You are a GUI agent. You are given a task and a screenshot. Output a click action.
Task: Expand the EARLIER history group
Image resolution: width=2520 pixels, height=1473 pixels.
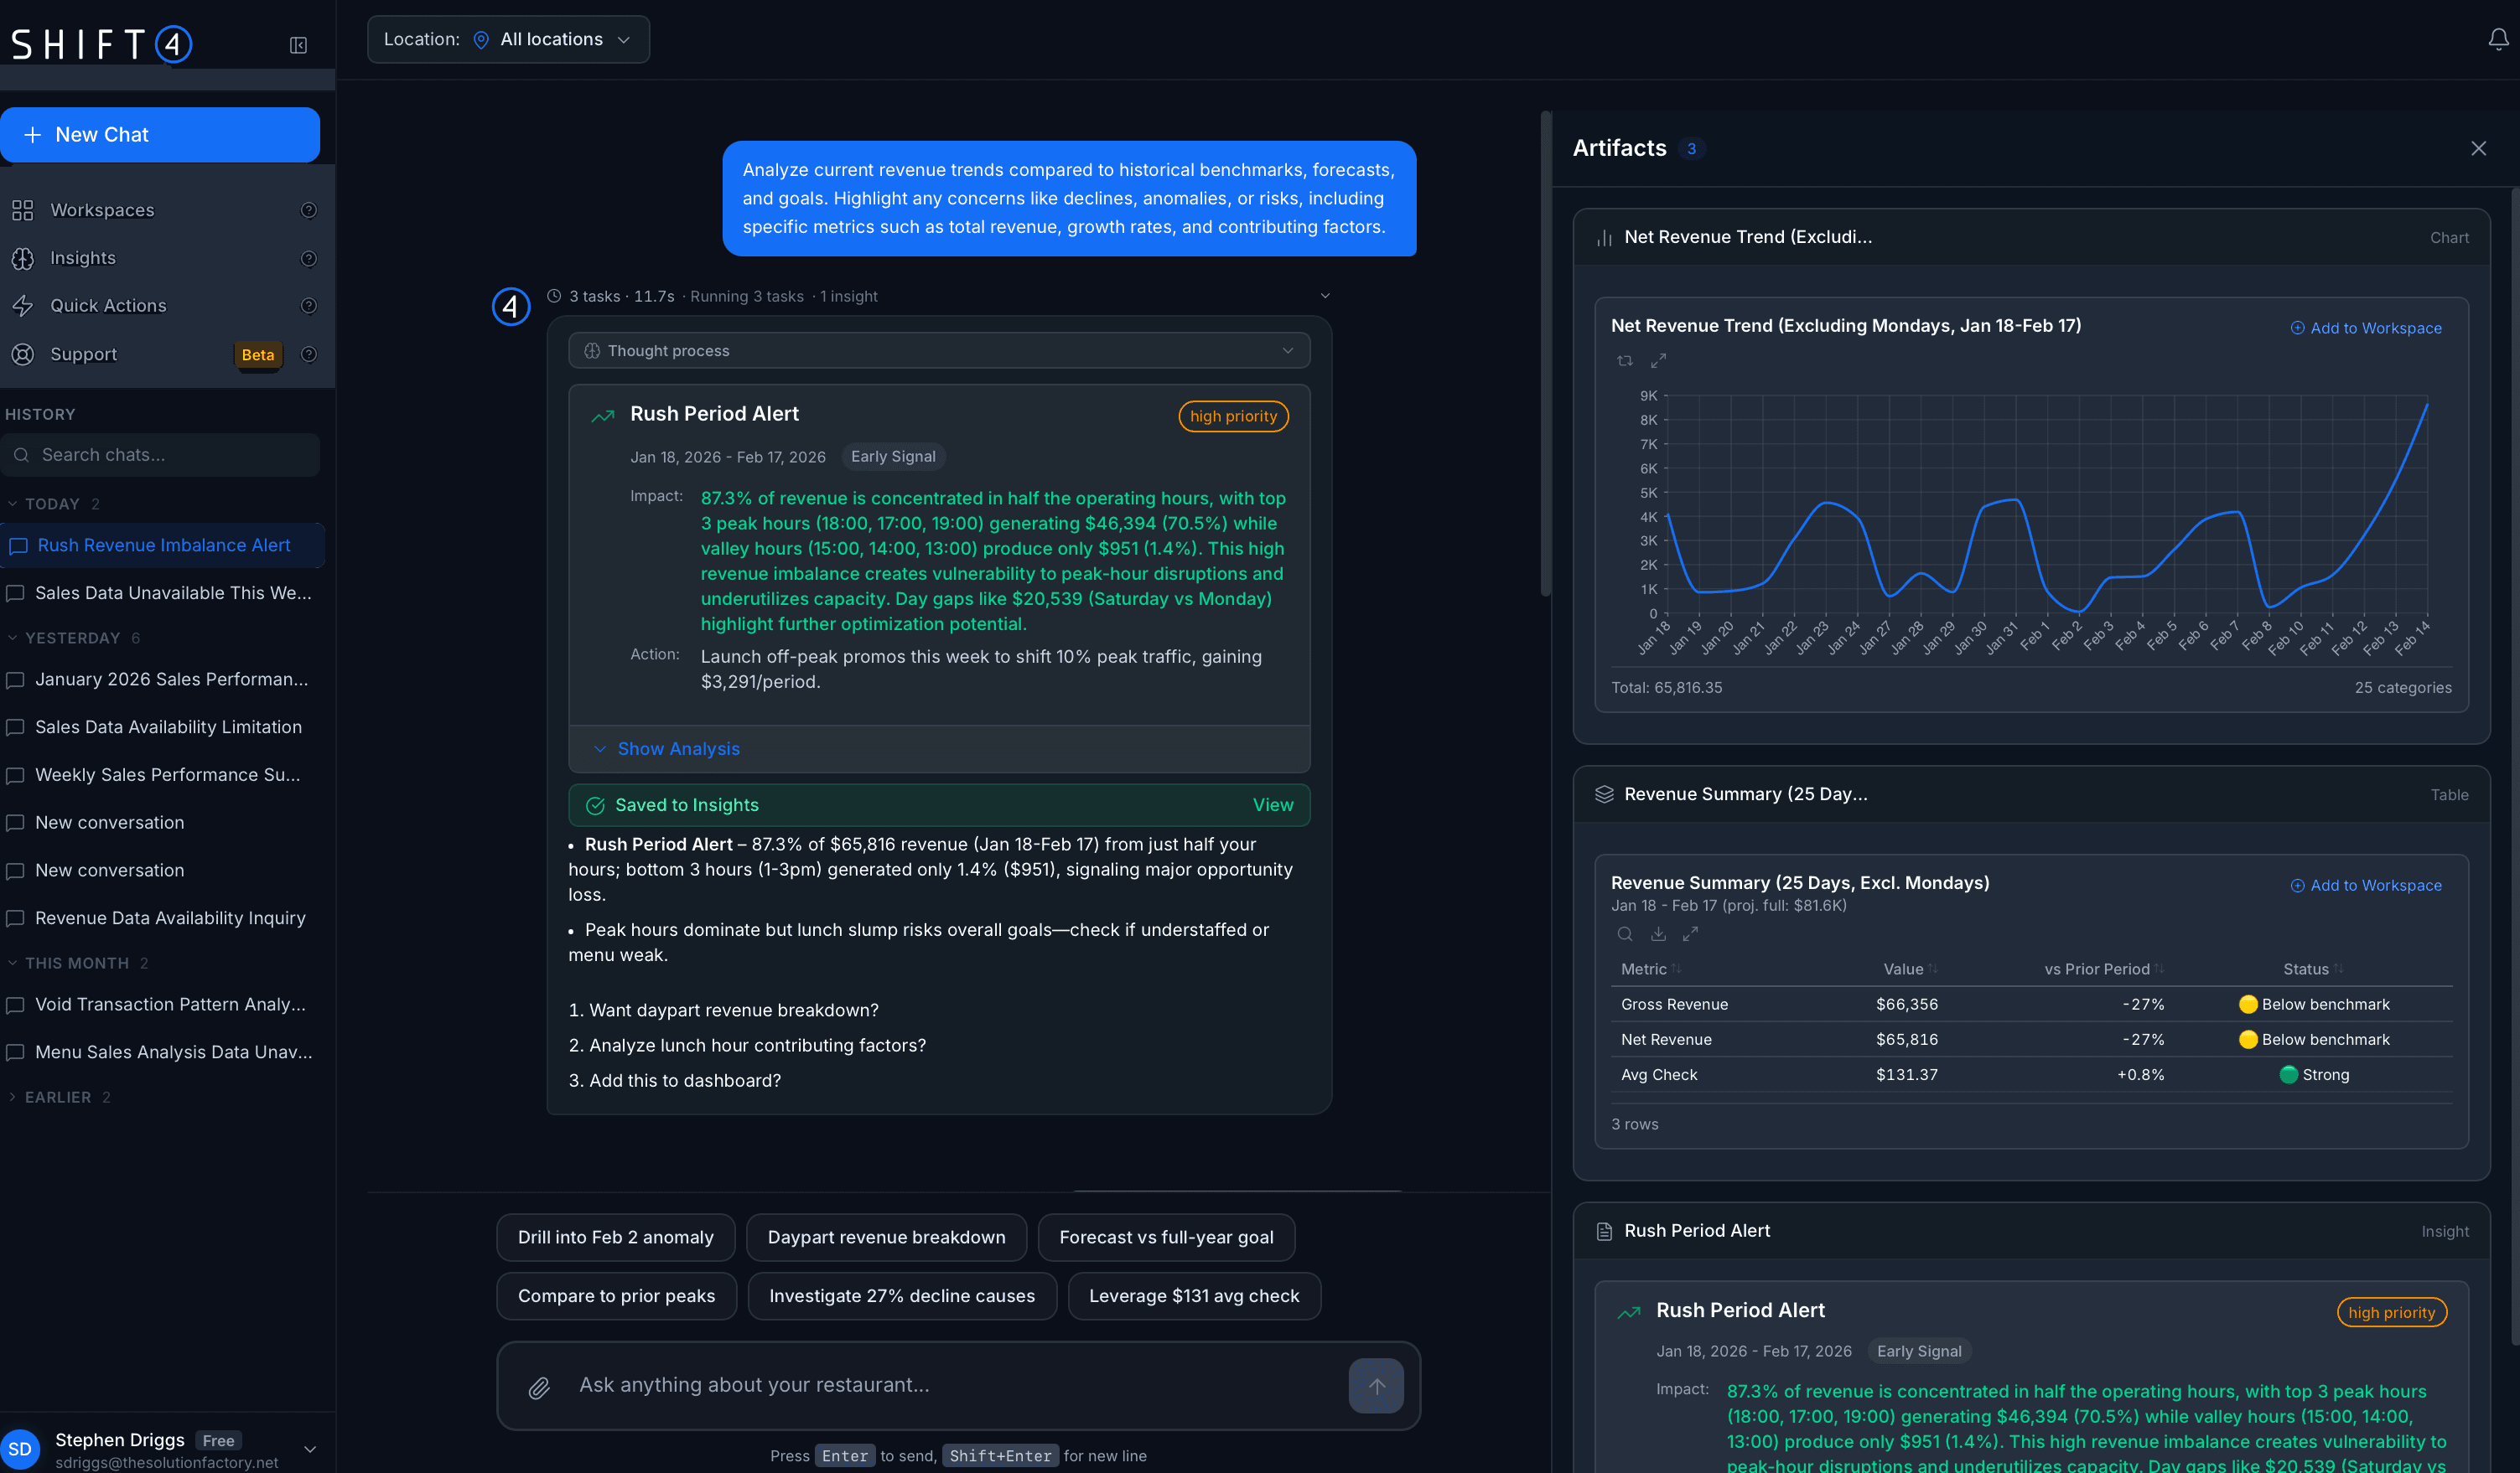[x=57, y=1096]
